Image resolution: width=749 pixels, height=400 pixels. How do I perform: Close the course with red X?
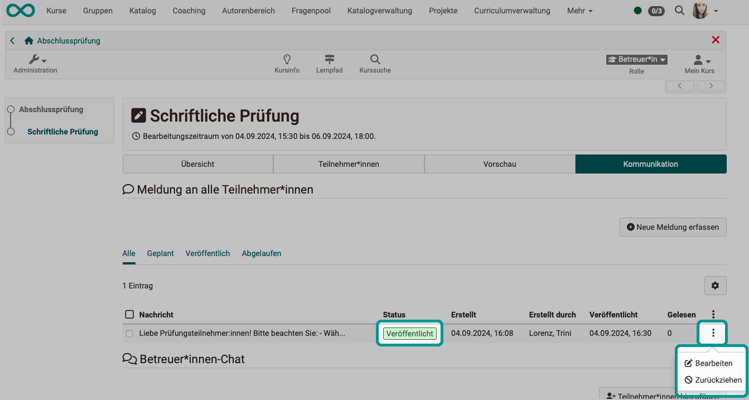(x=716, y=40)
